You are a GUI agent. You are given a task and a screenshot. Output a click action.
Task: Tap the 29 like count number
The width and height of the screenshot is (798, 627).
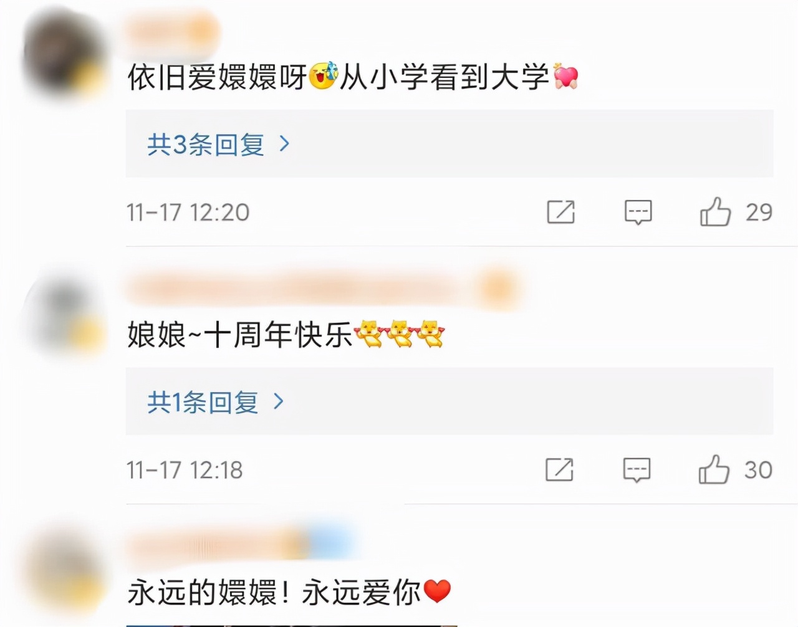pyautogui.click(x=759, y=213)
